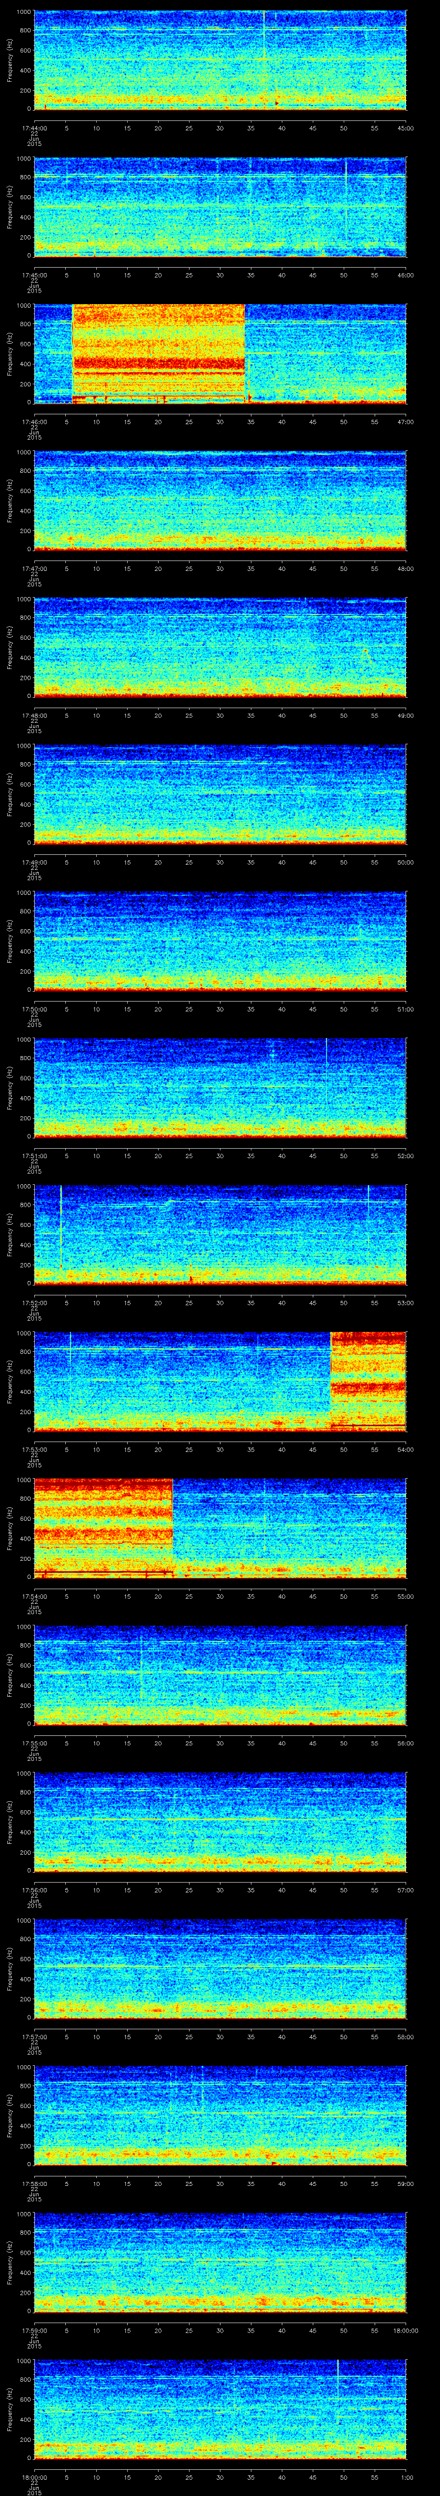440x2496 pixels.
Task: Select the last spectrogram ending at 1:00
Action: click(x=220, y=2410)
